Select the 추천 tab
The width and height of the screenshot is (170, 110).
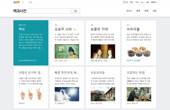[138, 11]
